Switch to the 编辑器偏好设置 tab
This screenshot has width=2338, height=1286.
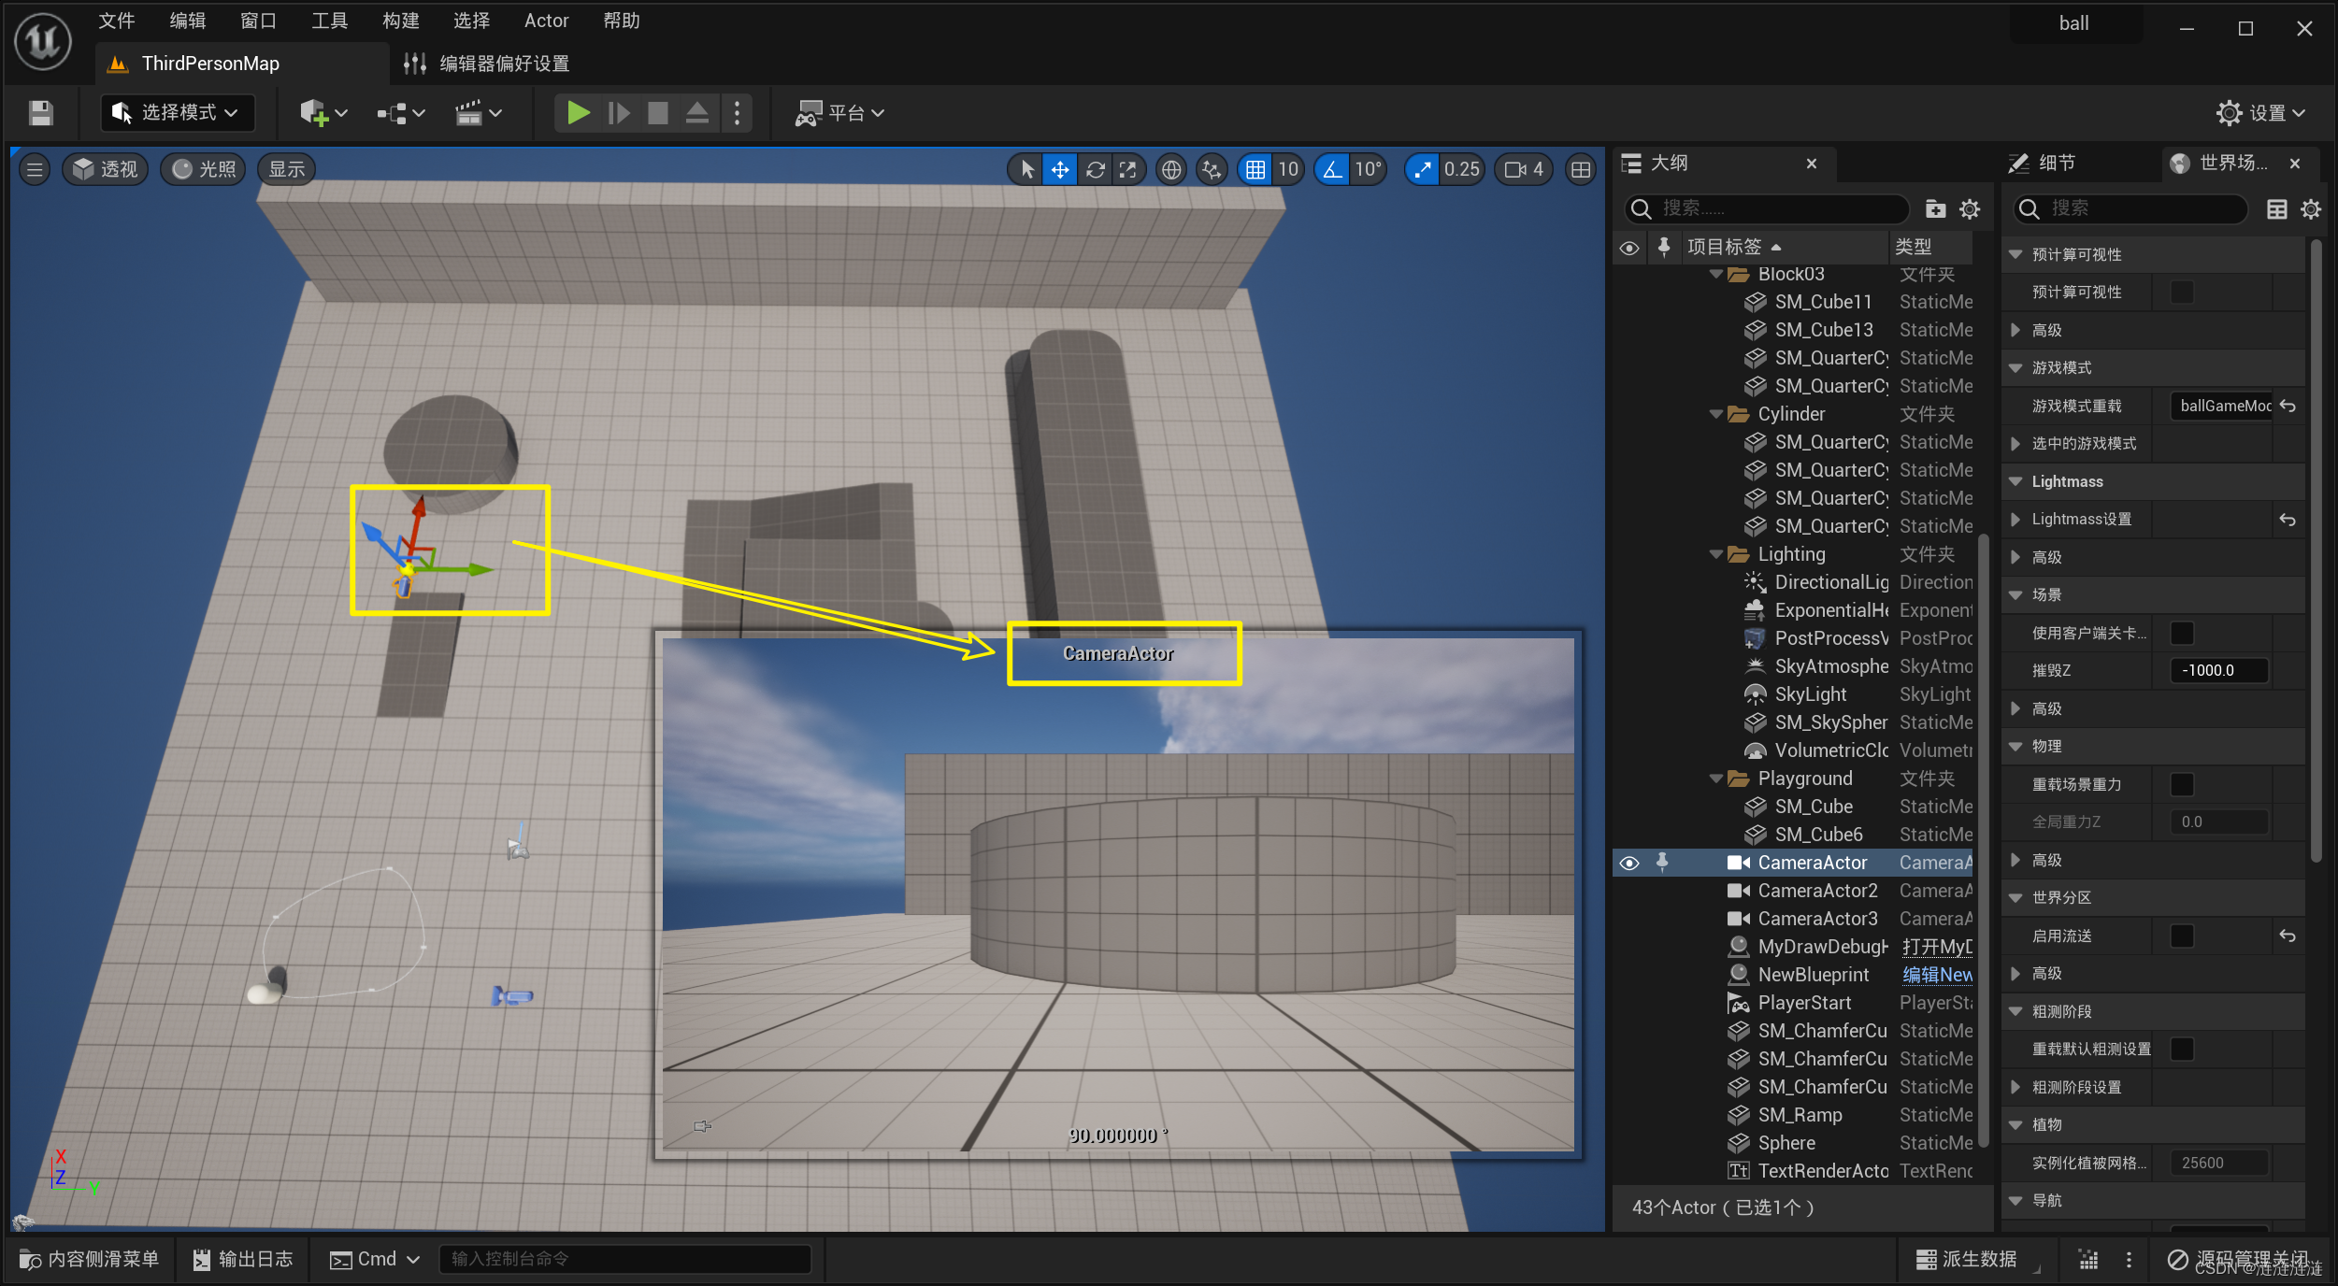[503, 64]
